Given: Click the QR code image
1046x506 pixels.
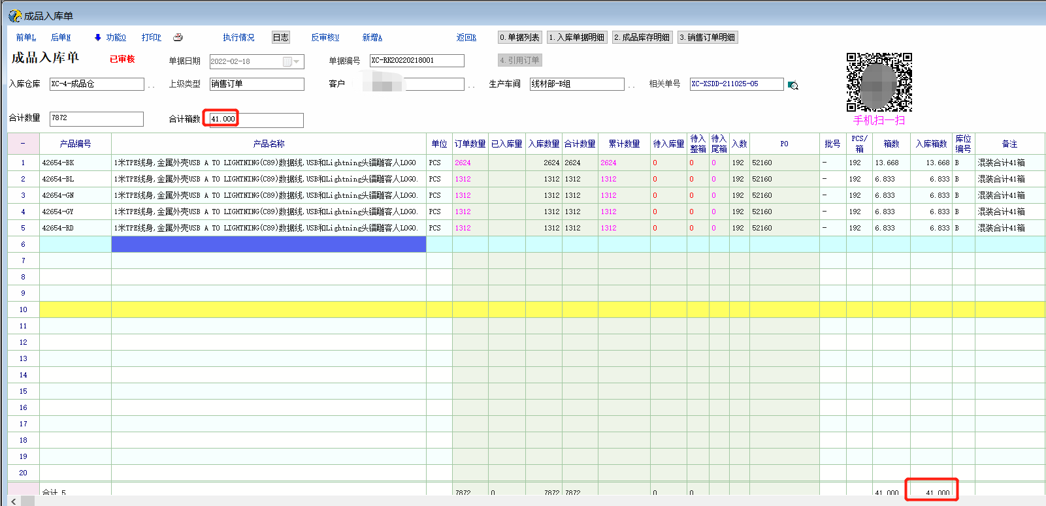Looking at the screenshot, I should click(879, 82).
